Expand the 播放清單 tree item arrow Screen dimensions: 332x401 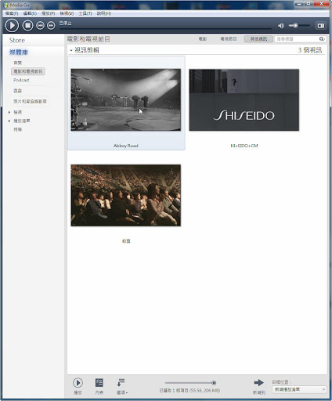tap(9, 121)
